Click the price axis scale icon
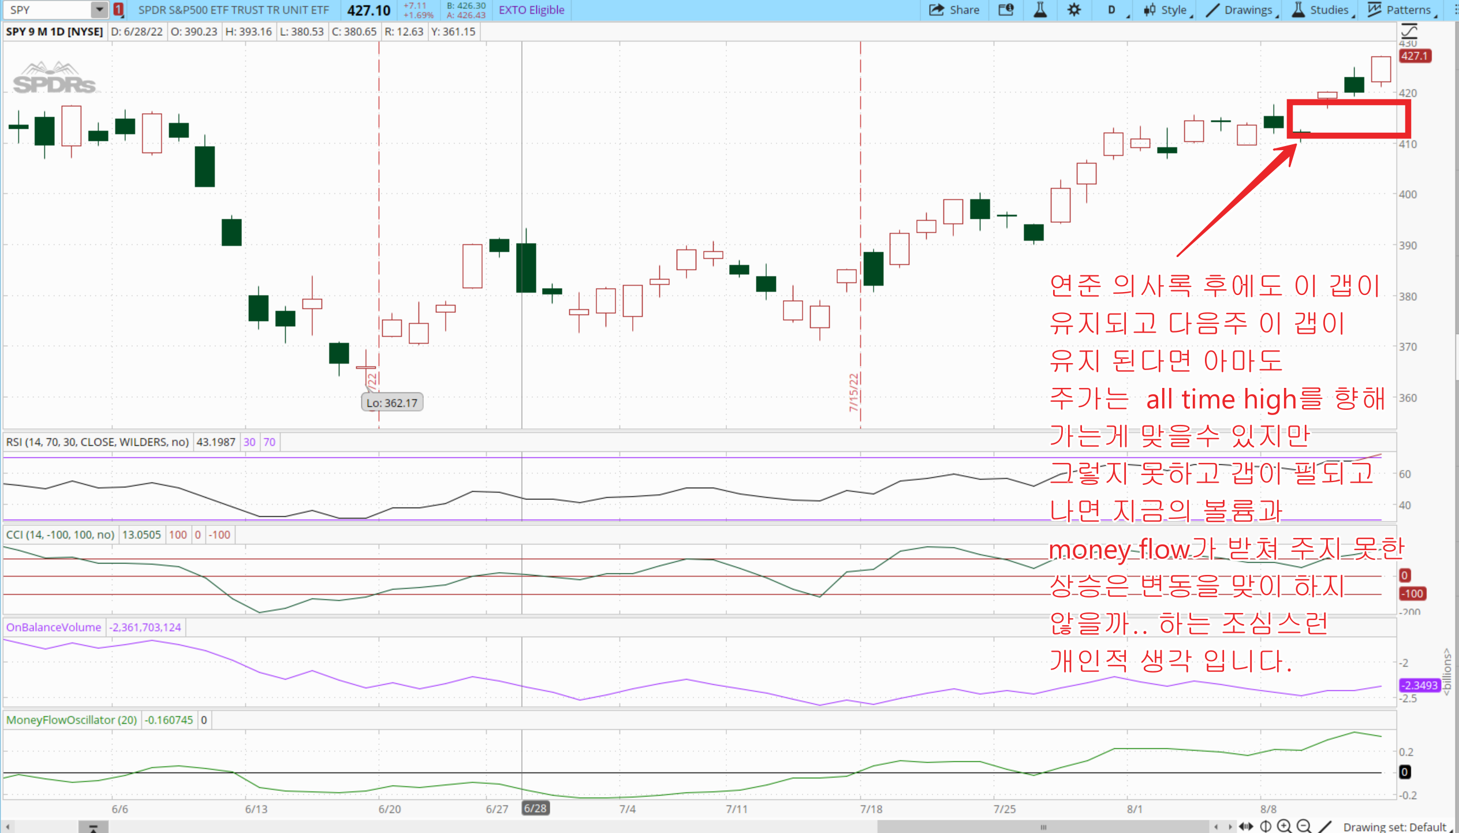This screenshot has height=833, width=1459. (x=1409, y=31)
